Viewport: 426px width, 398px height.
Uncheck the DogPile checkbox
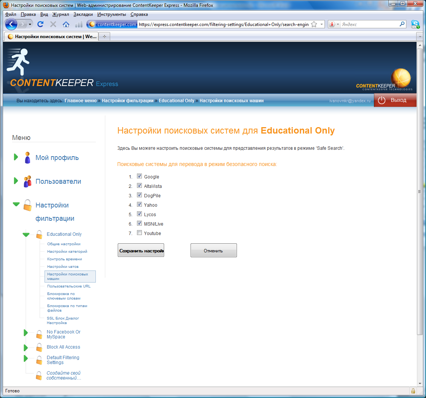coord(139,195)
